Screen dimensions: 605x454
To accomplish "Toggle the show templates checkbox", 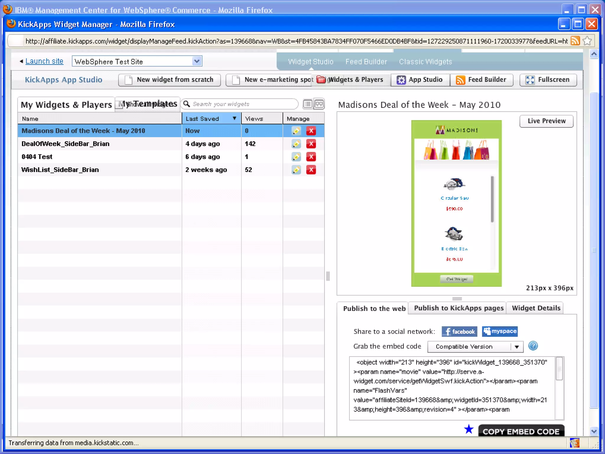I will pos(119,105).
